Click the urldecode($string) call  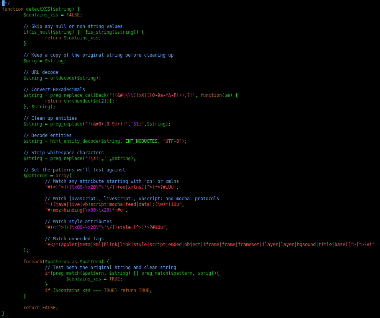pos(74,78)
